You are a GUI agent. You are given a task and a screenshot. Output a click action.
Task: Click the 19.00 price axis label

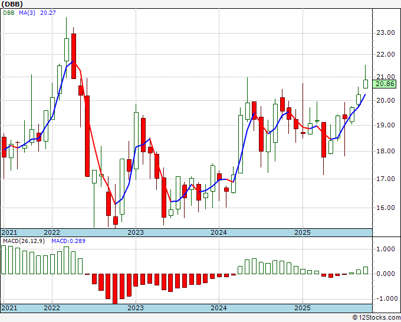(x=386, y=125)
